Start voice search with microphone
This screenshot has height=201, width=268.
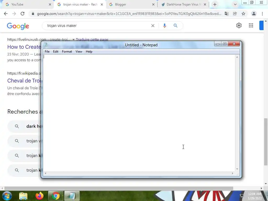point(164,26)
